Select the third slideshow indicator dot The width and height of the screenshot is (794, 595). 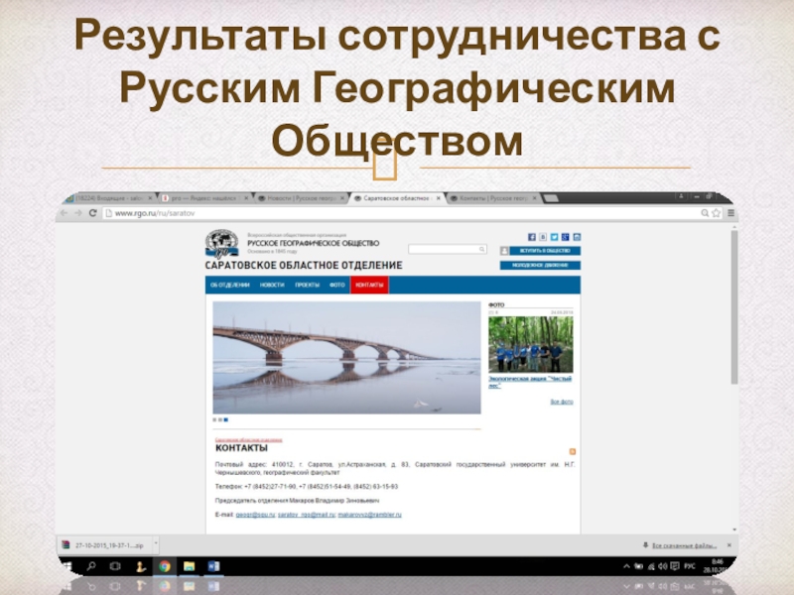(x=226, y=419)
